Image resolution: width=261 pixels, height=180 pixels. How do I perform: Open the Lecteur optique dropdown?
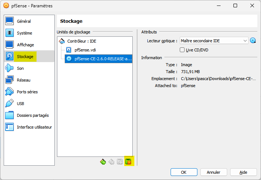click(214, 40)
